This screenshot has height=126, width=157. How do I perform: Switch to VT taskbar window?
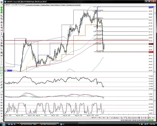coord(69,124)
